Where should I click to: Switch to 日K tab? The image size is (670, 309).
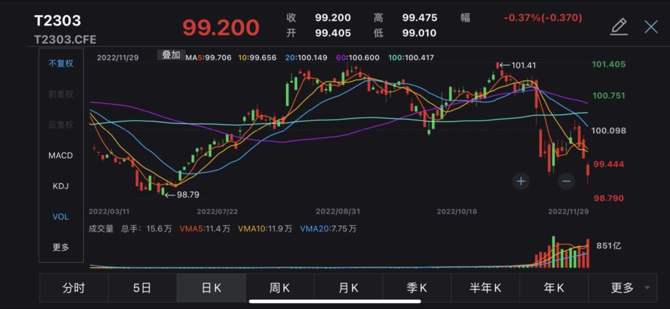[211, 288]
